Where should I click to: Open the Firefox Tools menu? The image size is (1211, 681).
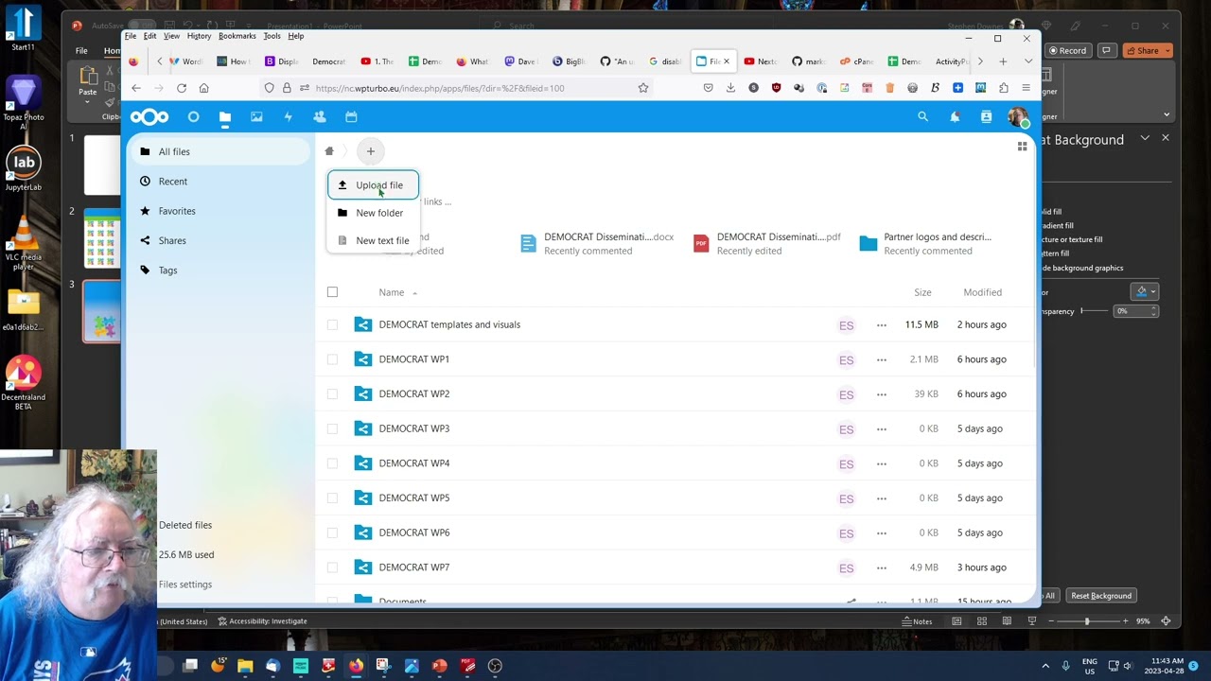point(272,36)
